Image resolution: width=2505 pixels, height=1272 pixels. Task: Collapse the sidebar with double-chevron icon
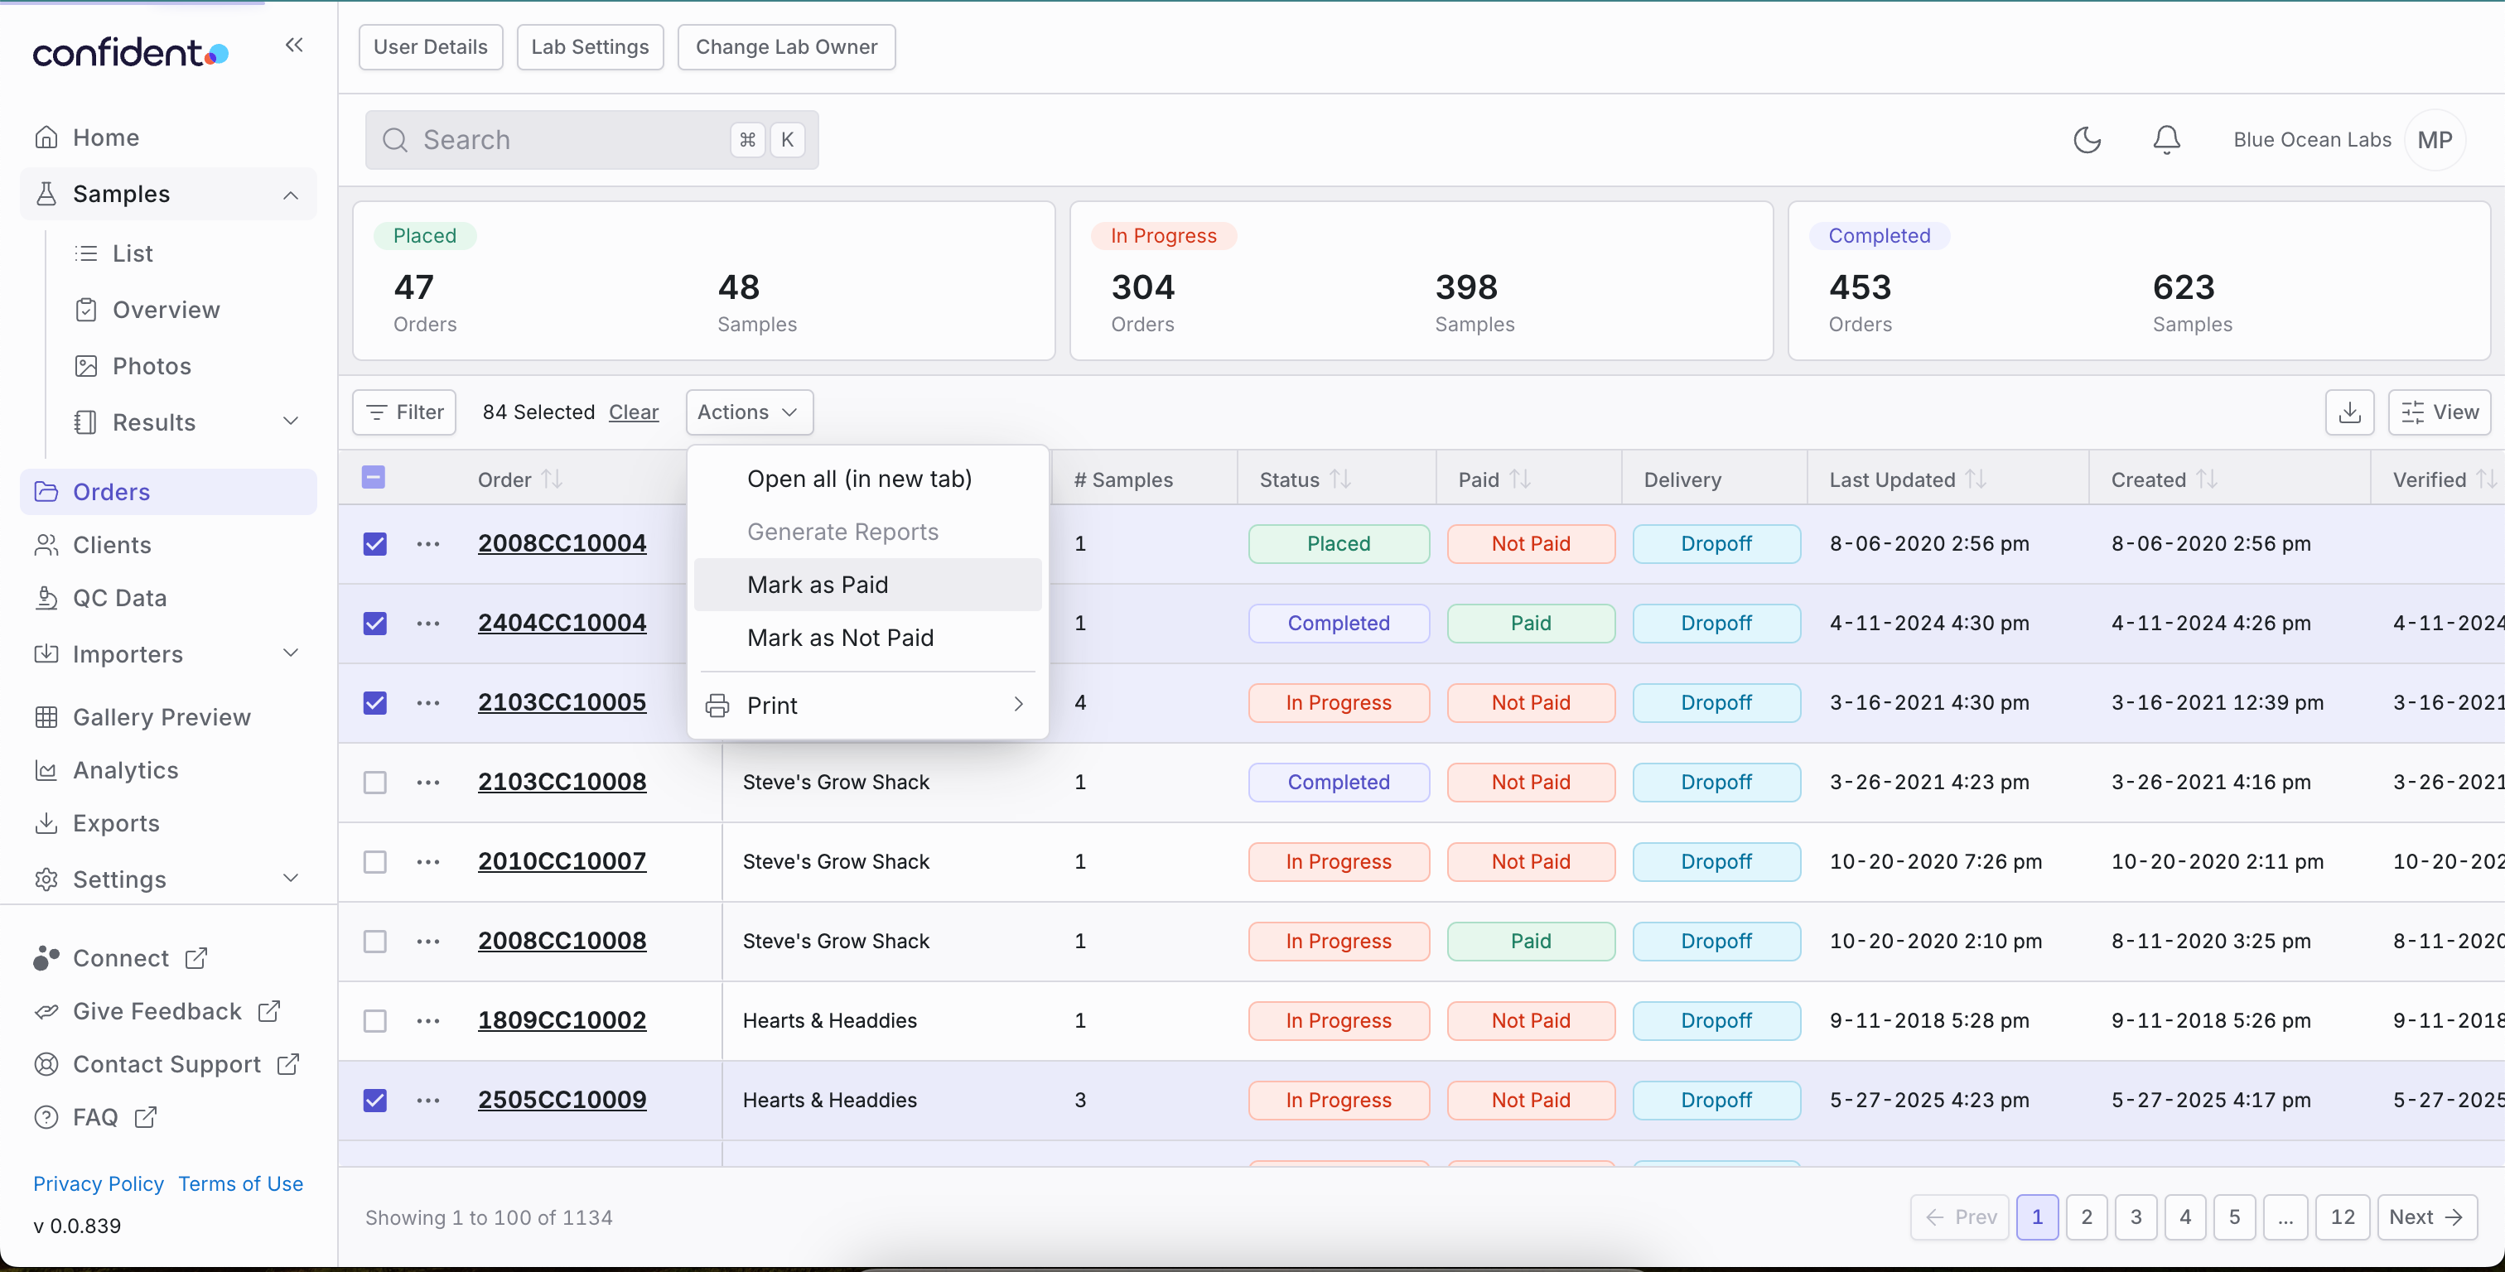294,46
